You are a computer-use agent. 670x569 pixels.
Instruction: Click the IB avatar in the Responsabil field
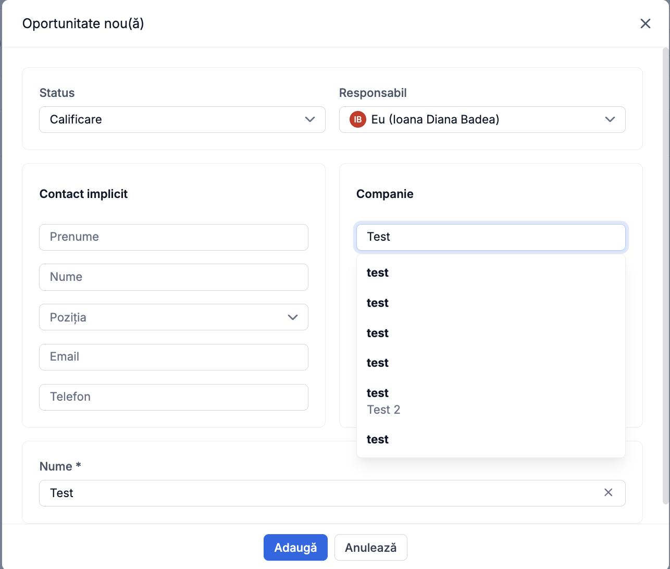[358, 119]
